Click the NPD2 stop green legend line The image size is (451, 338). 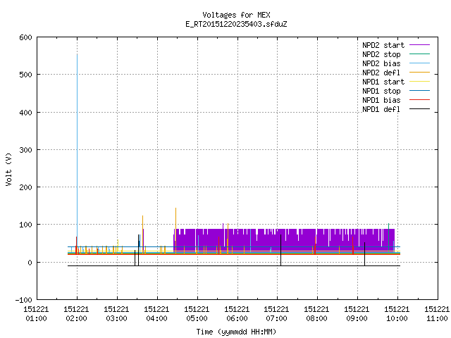pos(419,54)
